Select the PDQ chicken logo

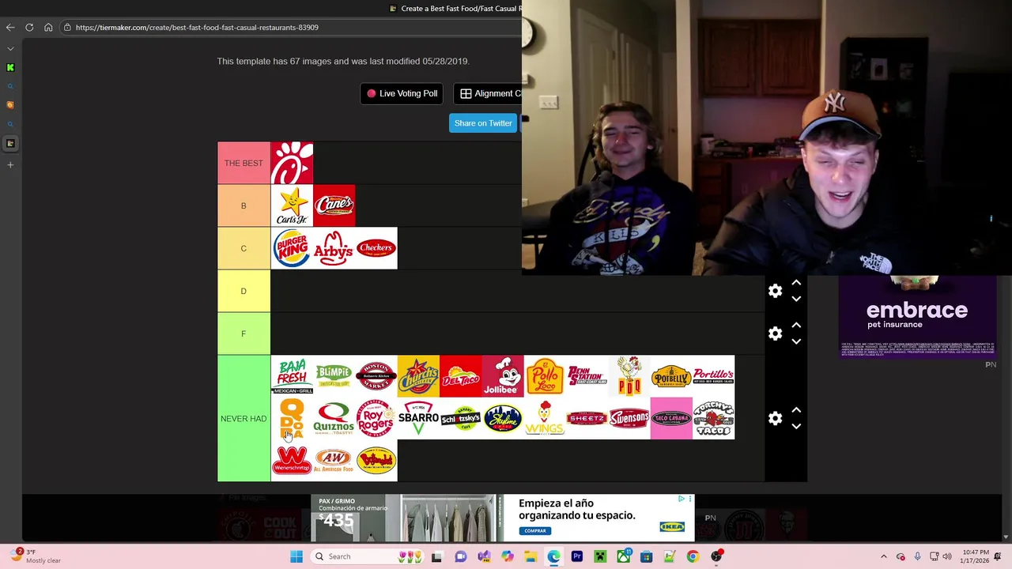629,376
